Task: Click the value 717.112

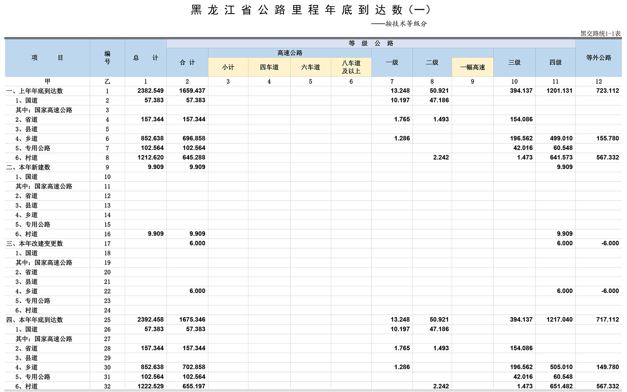Action: coord(608,320)
